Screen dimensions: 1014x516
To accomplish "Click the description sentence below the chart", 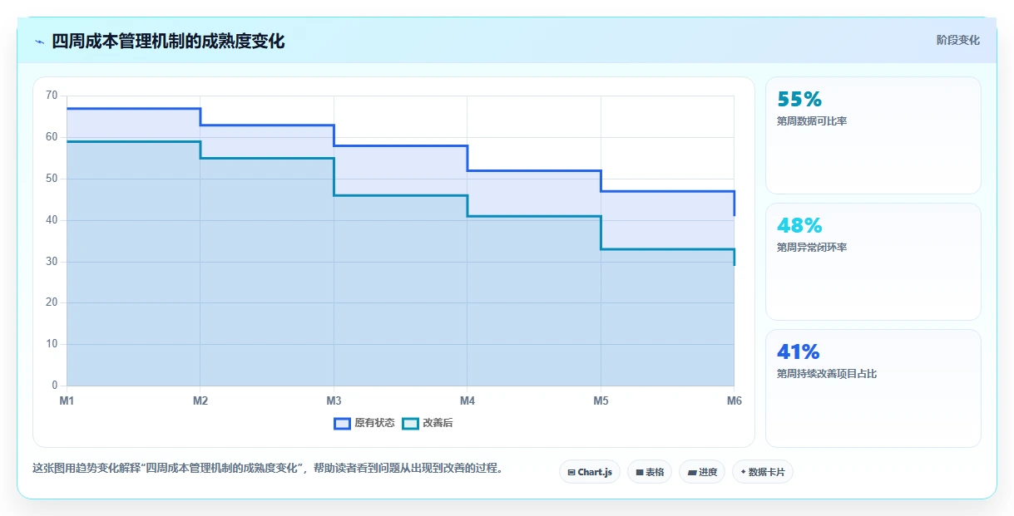I will pyautogui.click(x=268, y=468).
